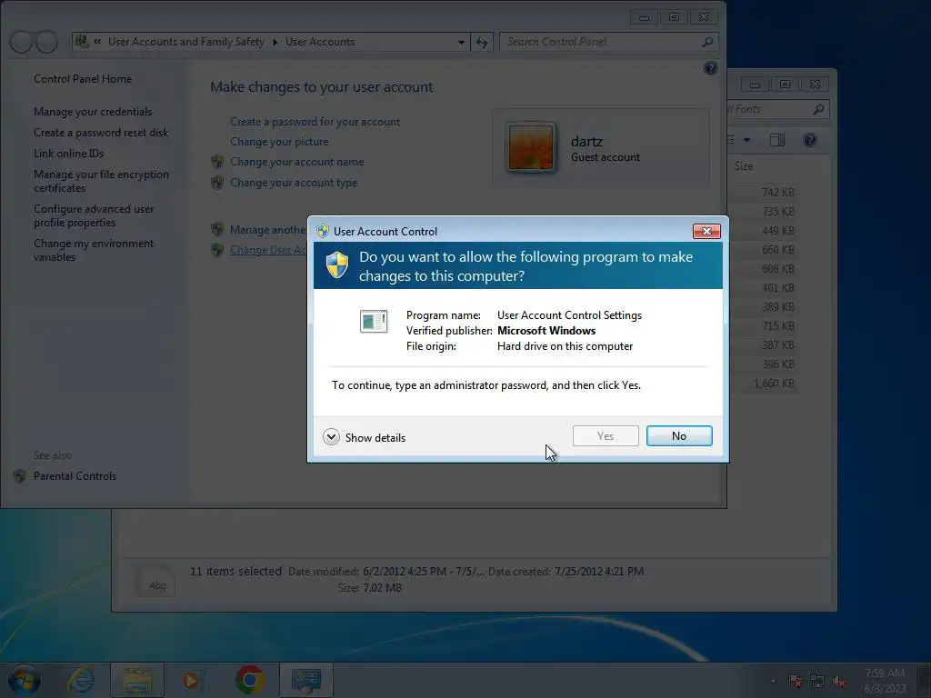
Task: Open Windows Media Player from taskbar
Action: (191, 680)
